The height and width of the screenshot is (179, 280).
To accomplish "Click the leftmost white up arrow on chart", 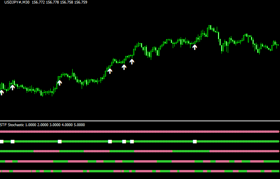I will (1, 92).
